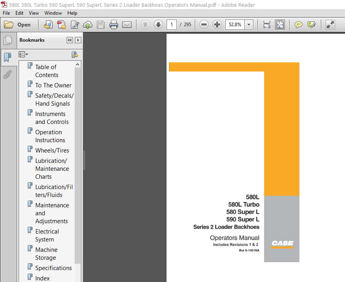Screen dimensions: 345x282
Task: Go to previous page arrow
Action: (145, 25)
